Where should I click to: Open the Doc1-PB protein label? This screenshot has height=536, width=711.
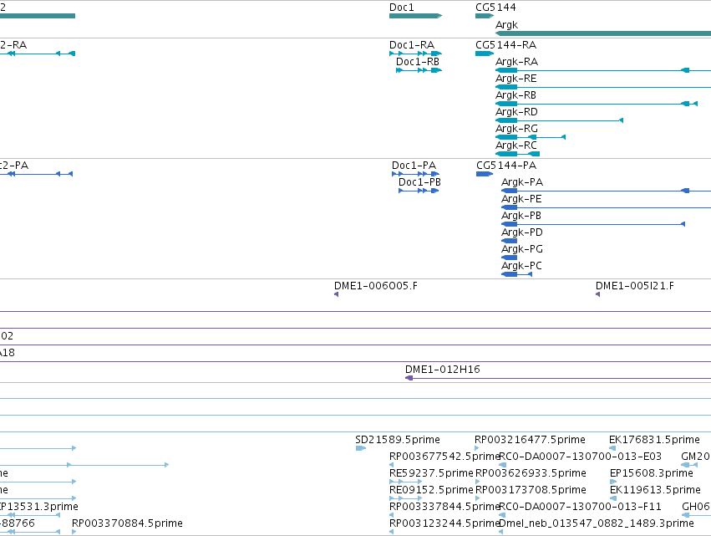(x=419, y=182)
